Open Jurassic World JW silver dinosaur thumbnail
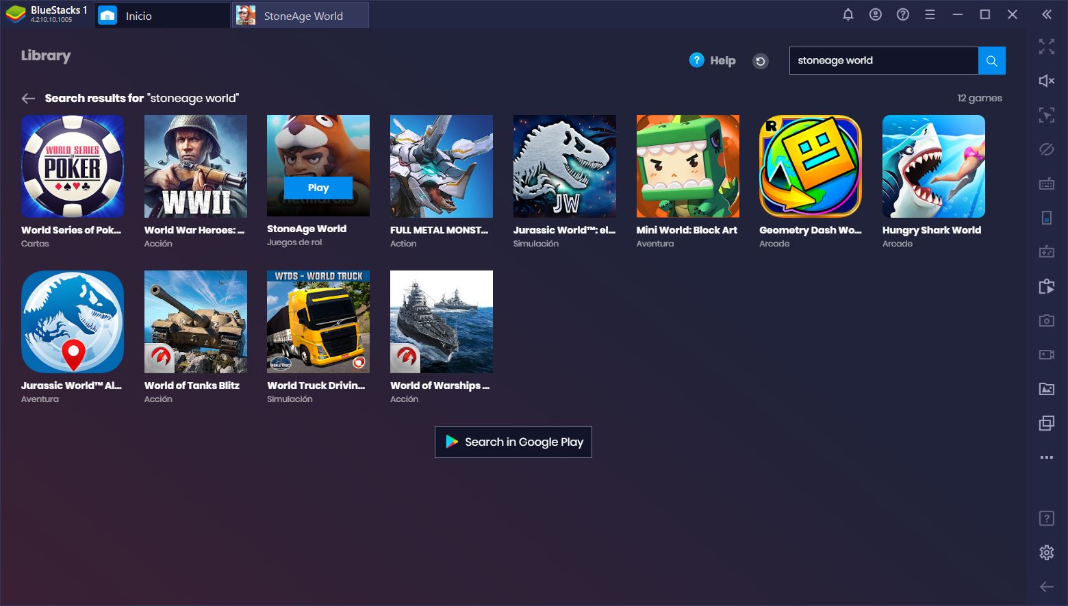This screenshot has width=1068, height=606. pos(565,166)
